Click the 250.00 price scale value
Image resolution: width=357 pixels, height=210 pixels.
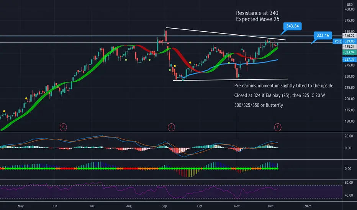[349, 76]
